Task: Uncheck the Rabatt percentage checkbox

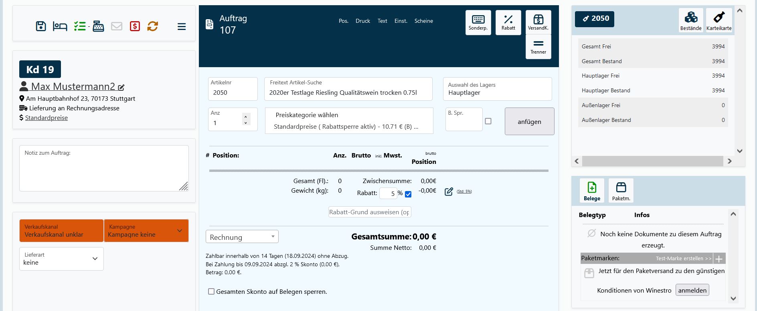Action: tap(408, 194)
